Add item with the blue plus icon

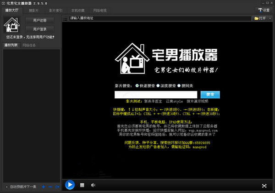[44, 187]
